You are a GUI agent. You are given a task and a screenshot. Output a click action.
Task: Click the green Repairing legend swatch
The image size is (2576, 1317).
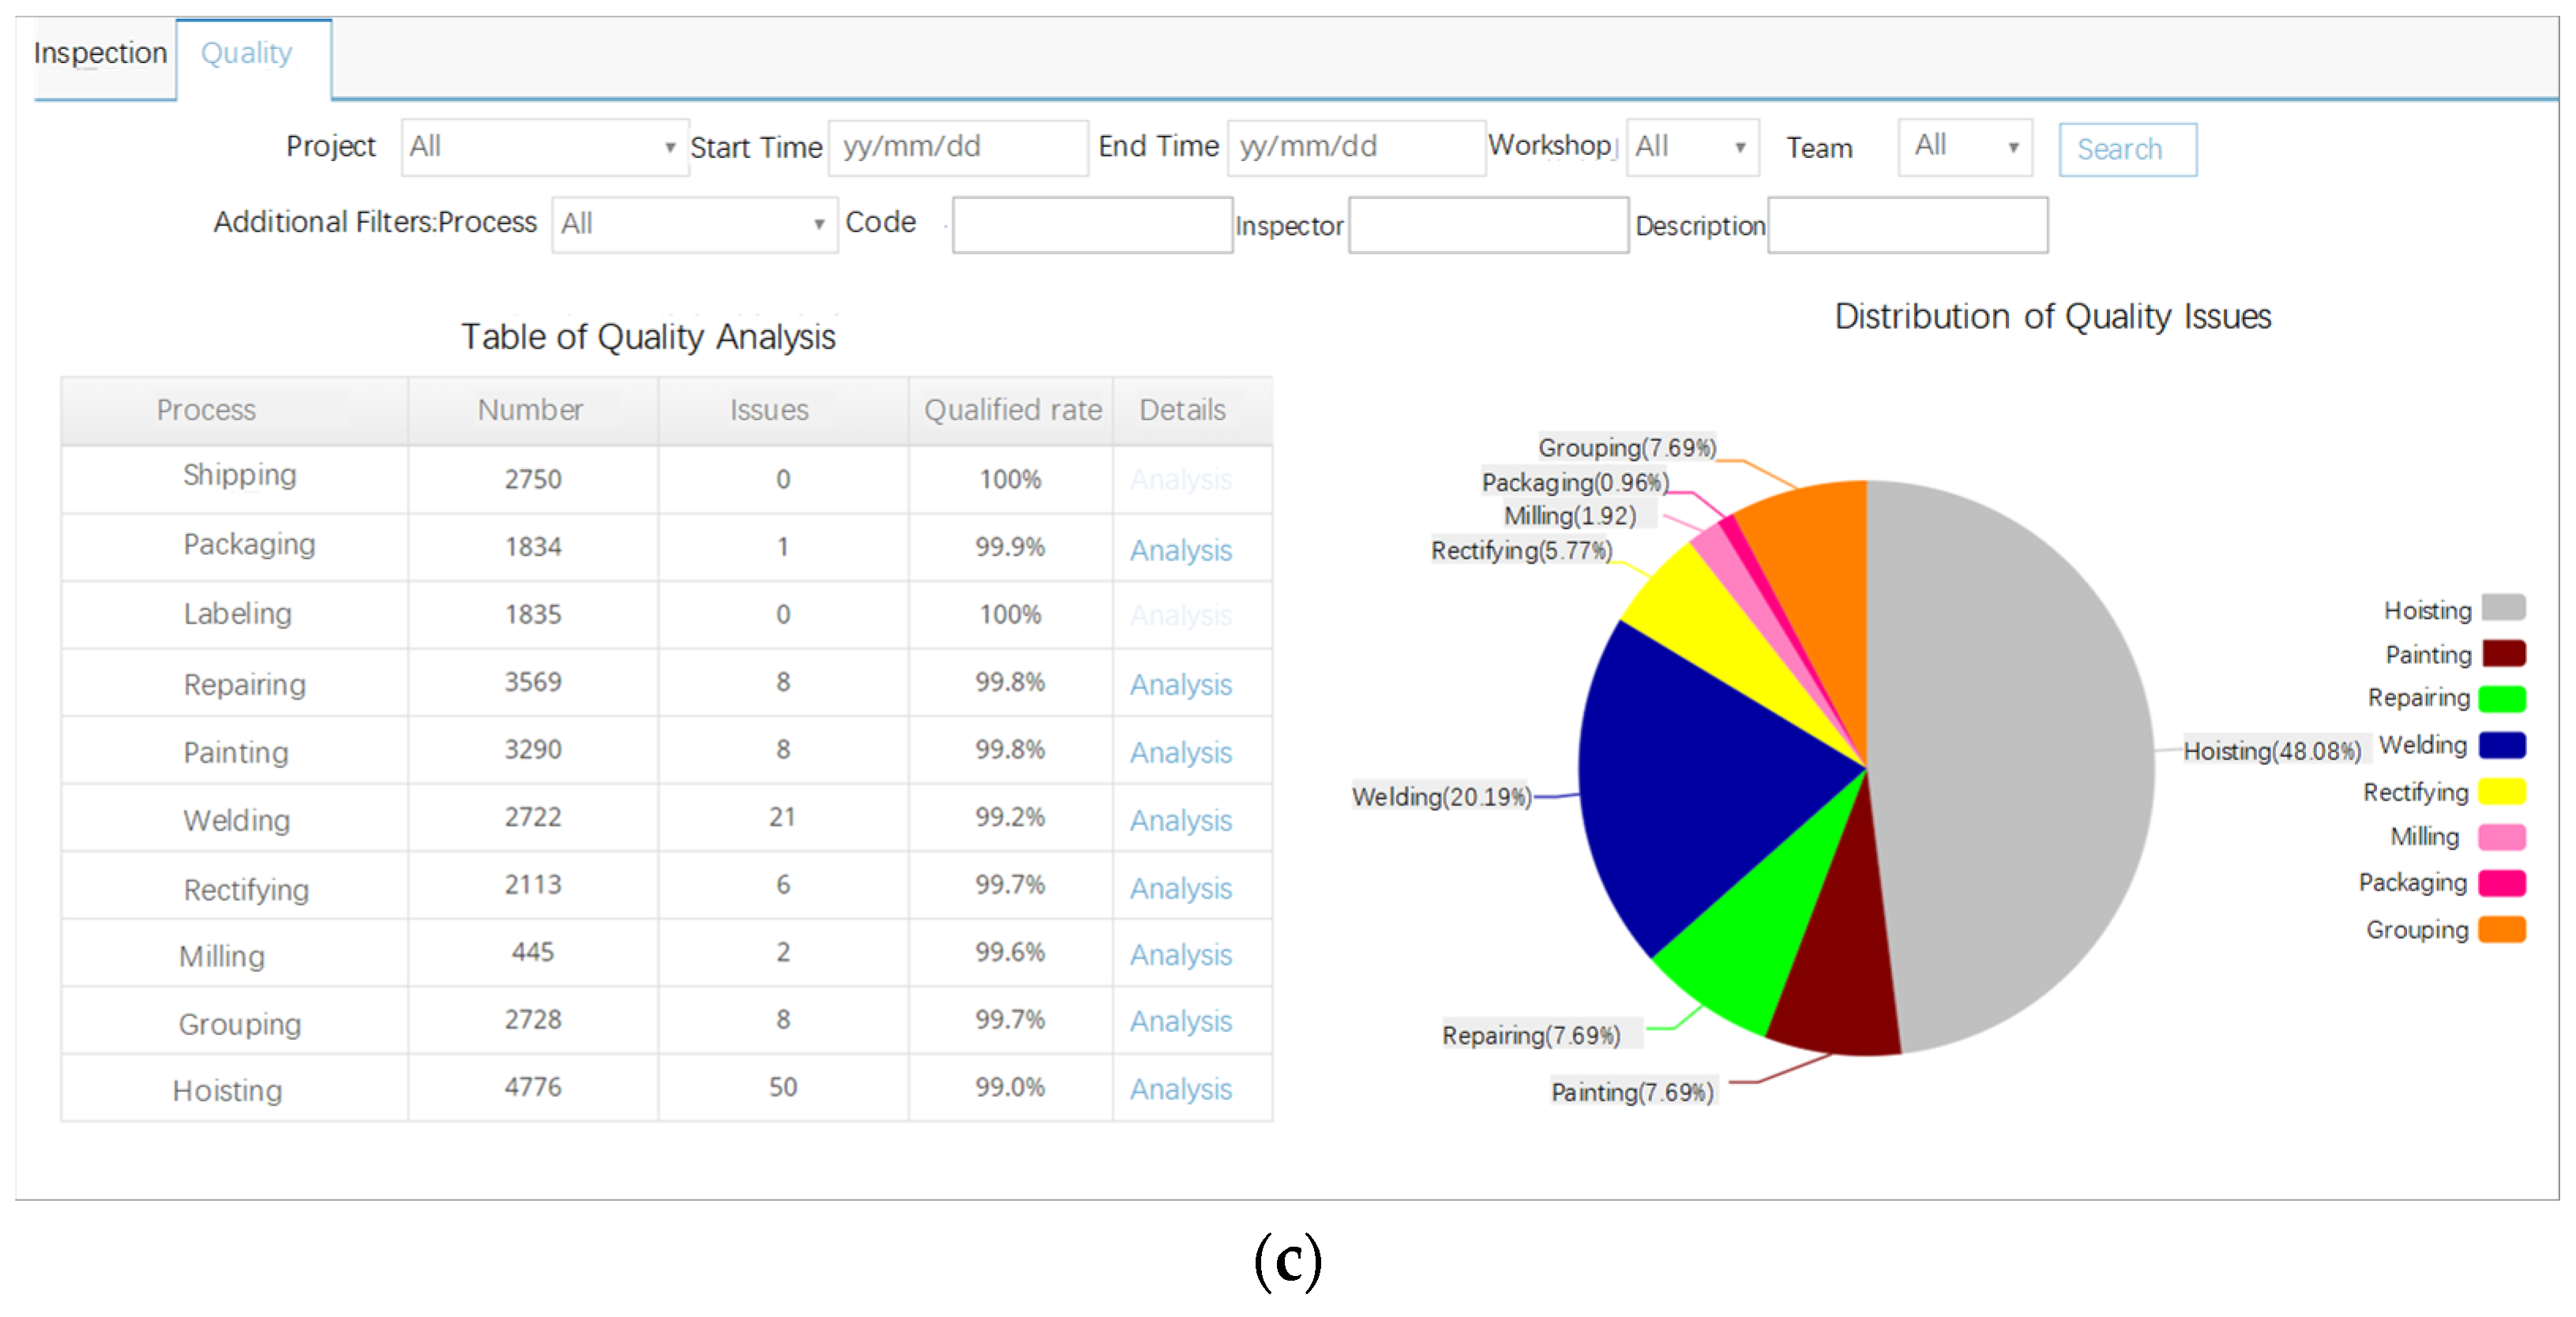(2502, 698)
